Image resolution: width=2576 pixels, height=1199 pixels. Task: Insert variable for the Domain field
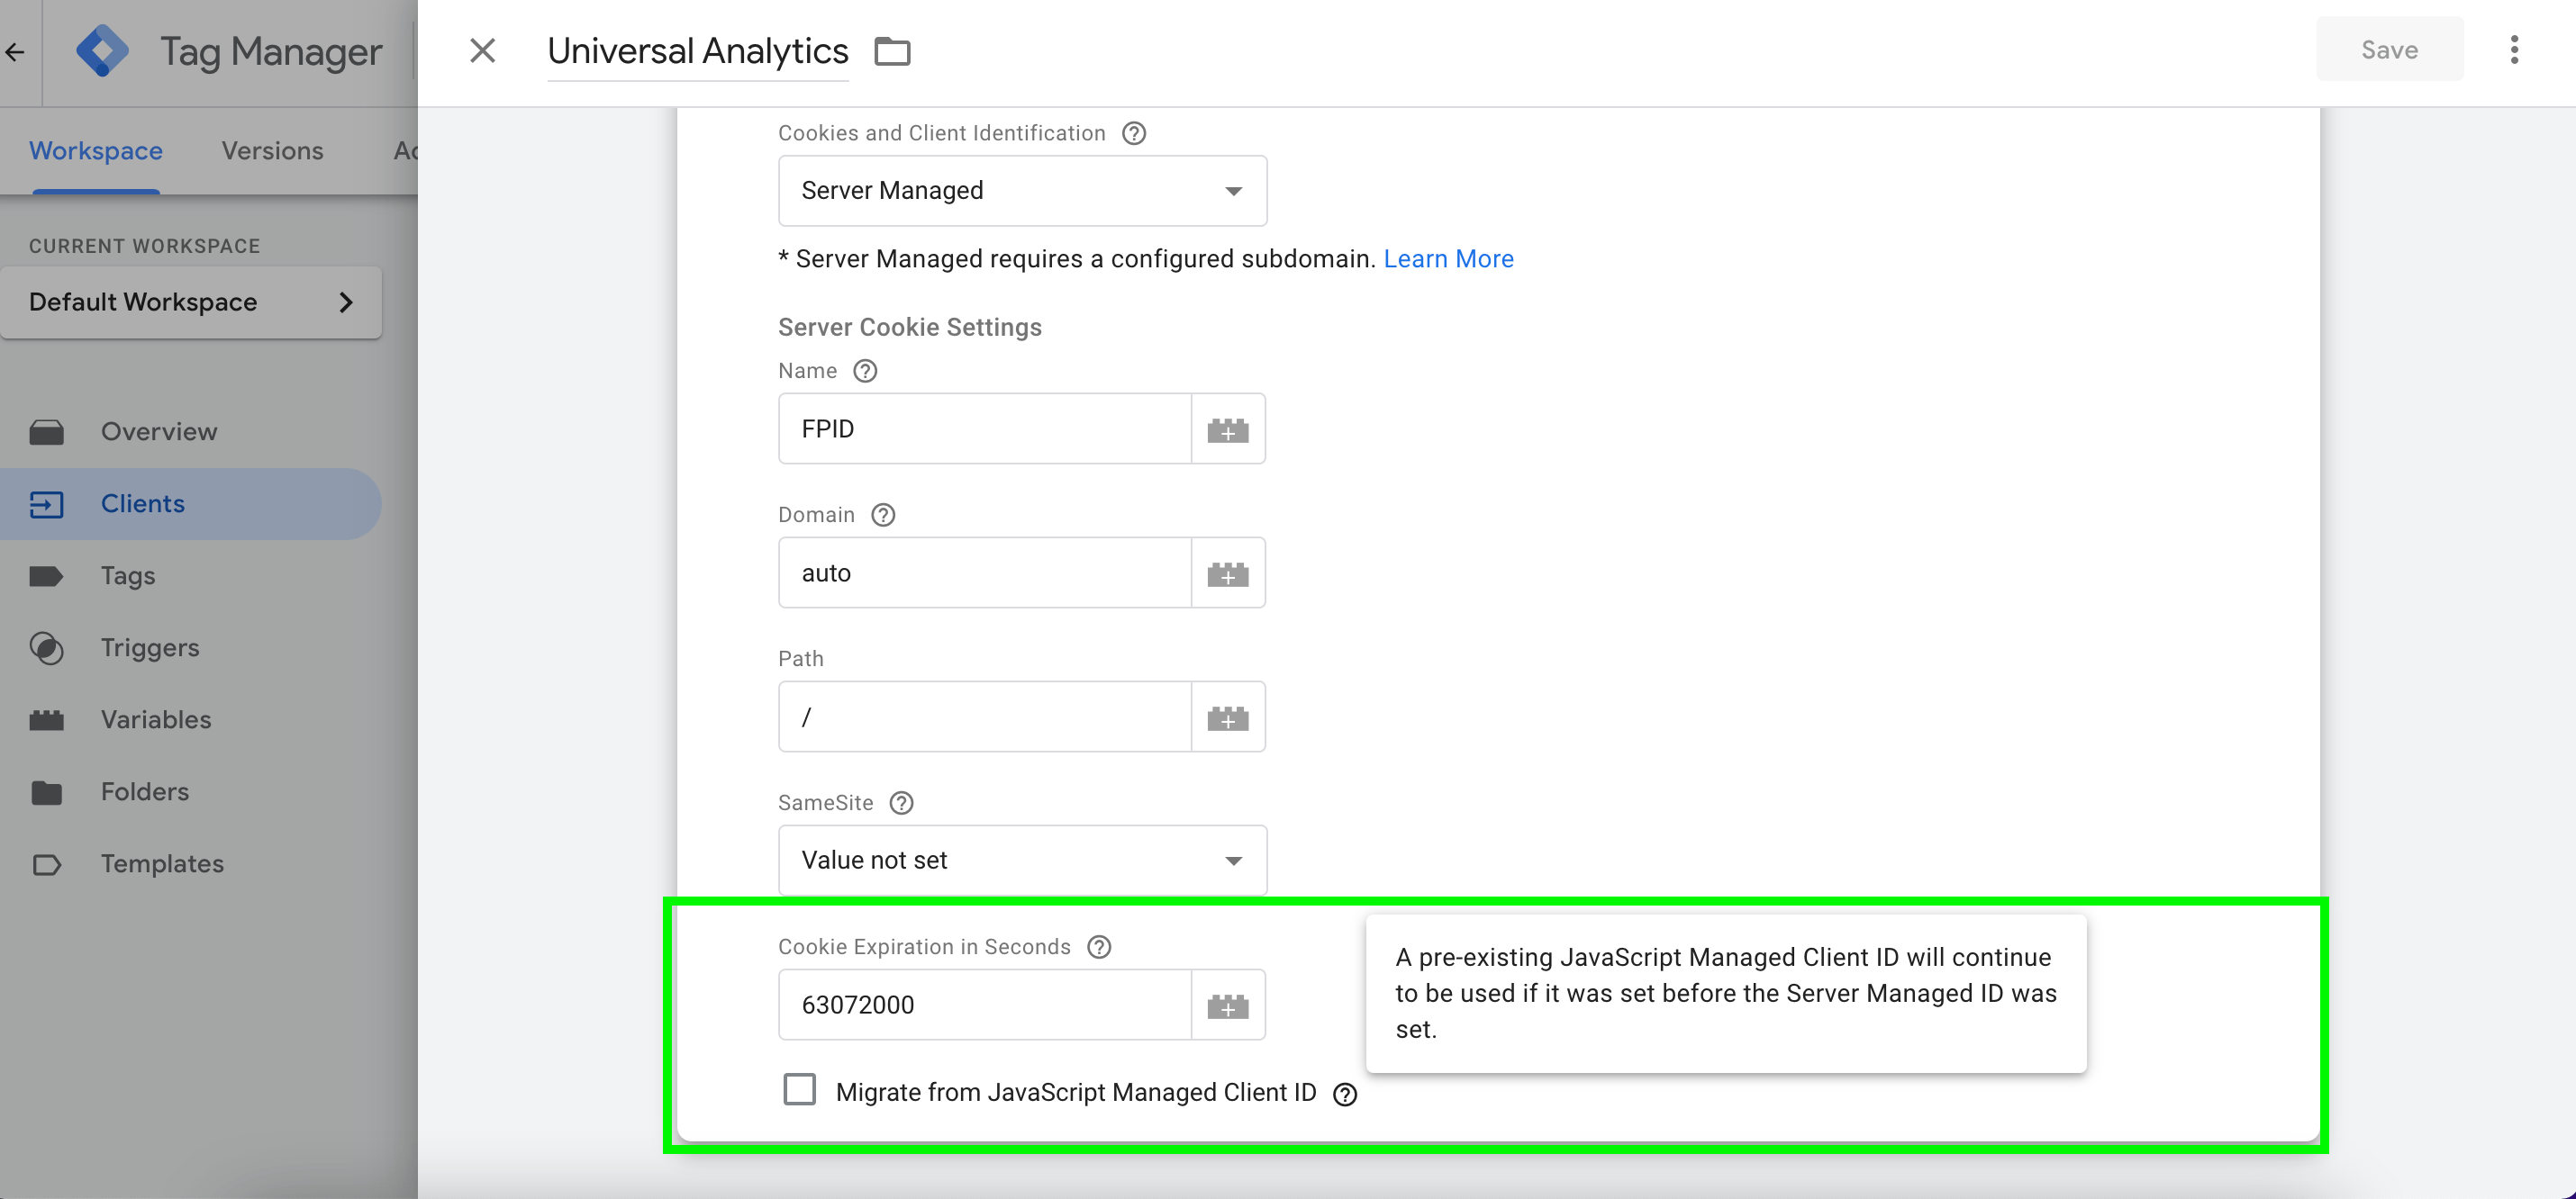pos(1228,572)
